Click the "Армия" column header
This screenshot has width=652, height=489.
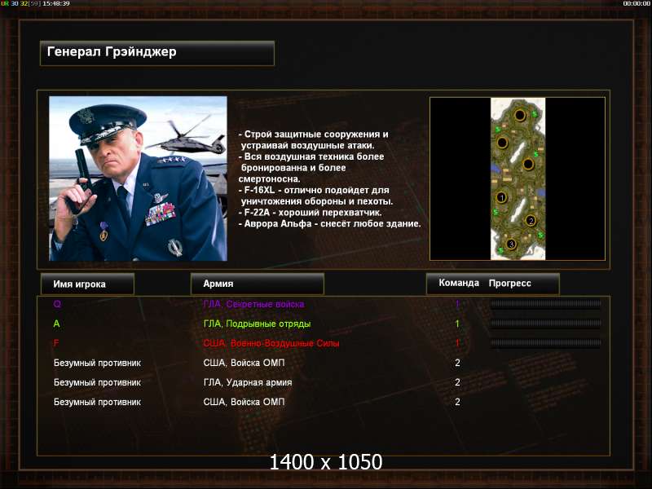tap(257, 284)
